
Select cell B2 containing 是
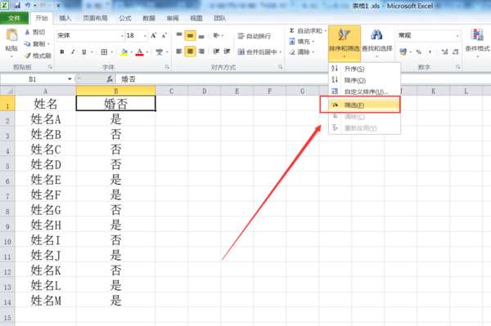(x=116, y=119)
